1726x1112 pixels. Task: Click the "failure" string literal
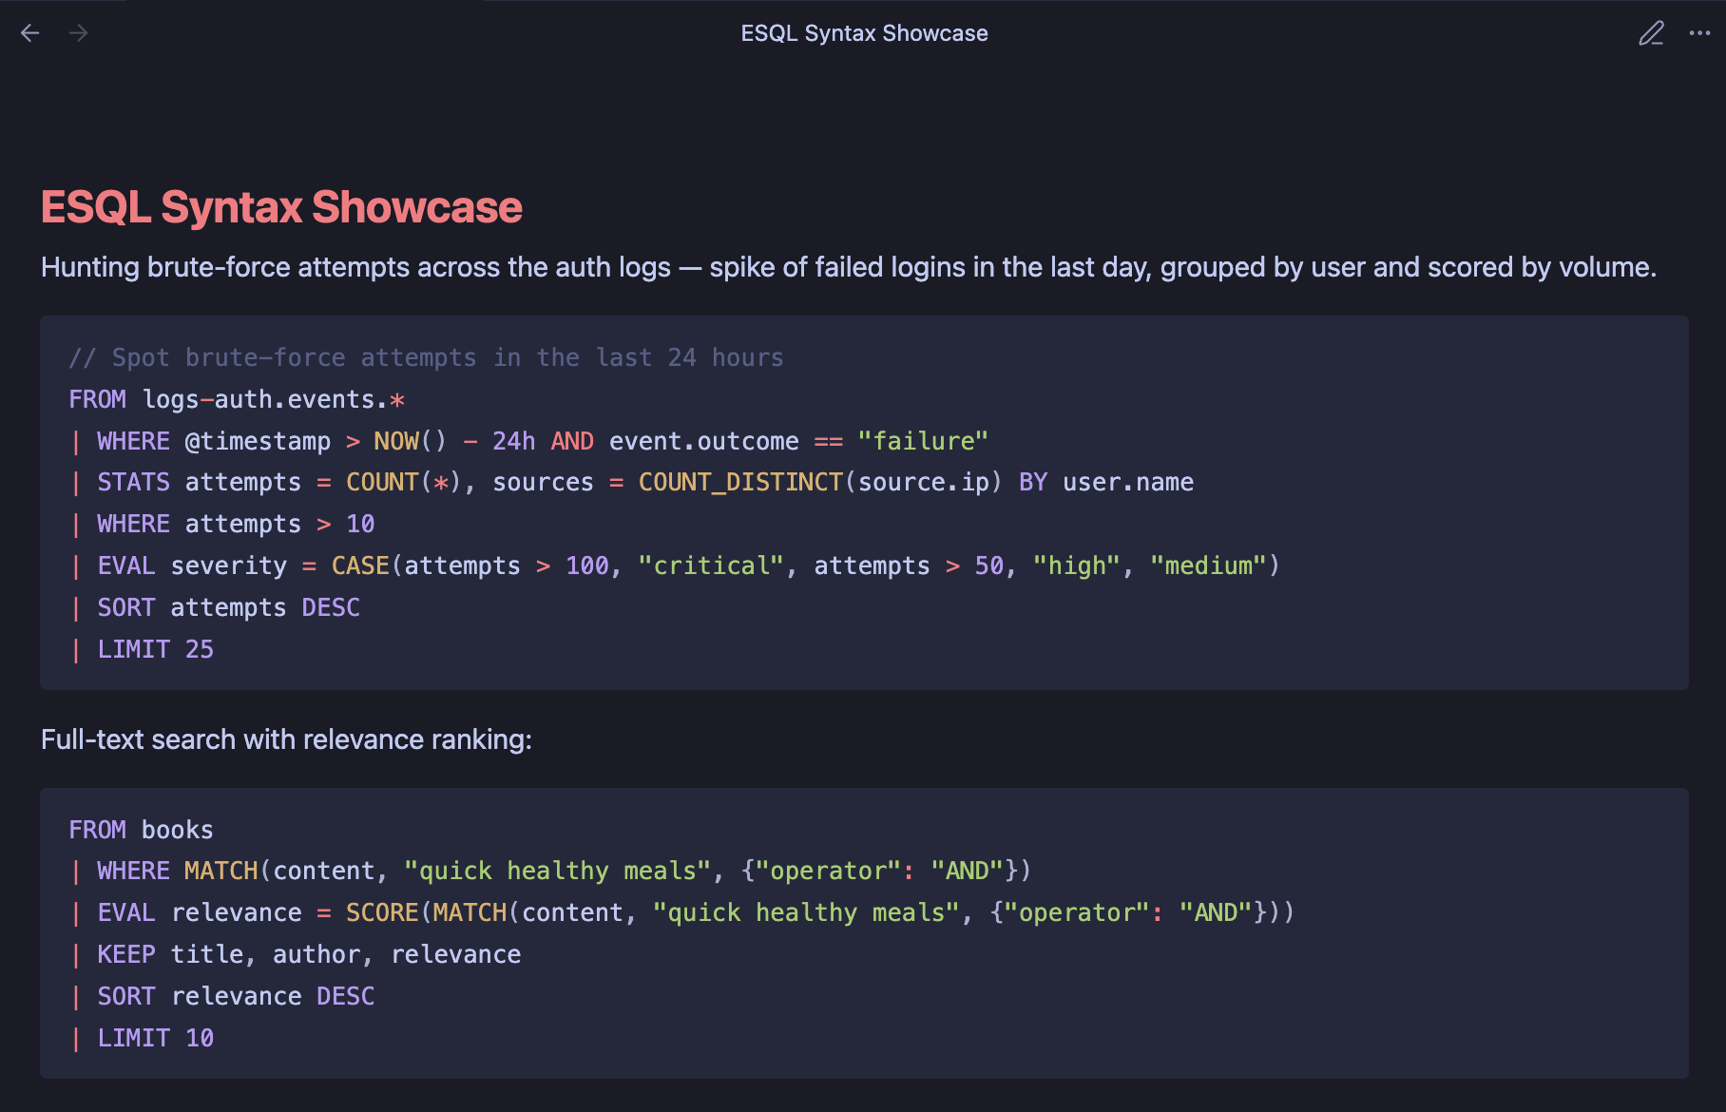click(923, 441)
